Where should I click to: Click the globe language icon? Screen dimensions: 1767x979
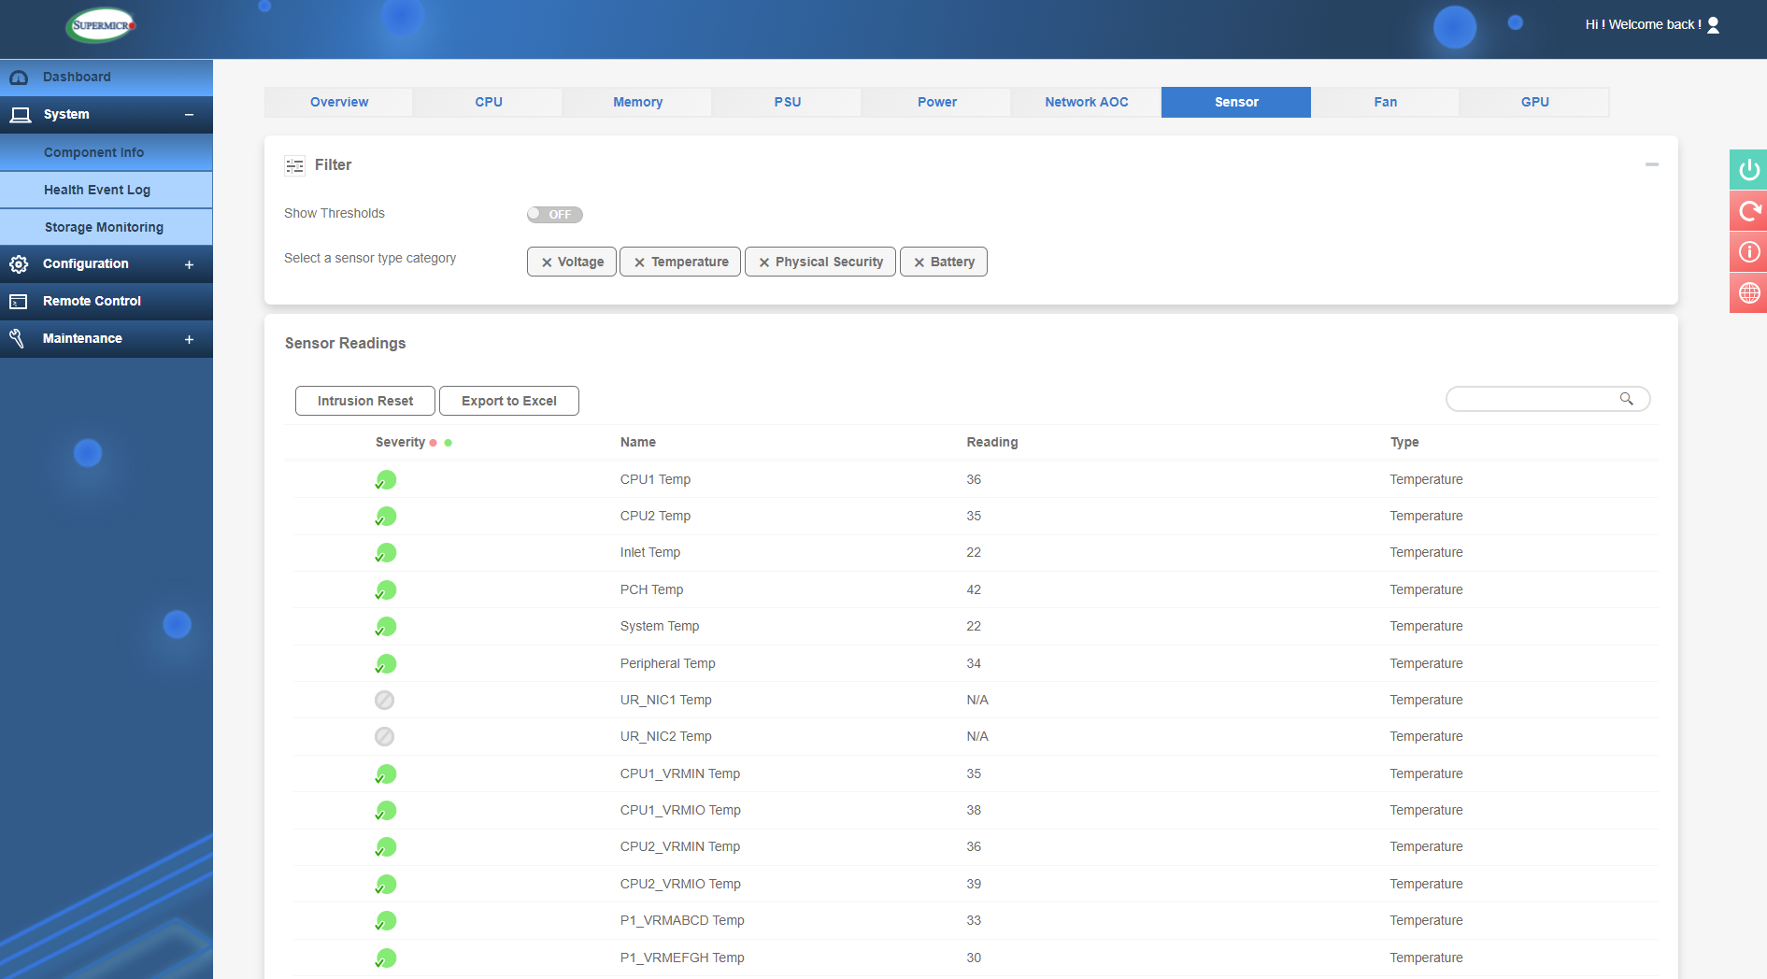pyautogui.click(x=1747, y=292)
